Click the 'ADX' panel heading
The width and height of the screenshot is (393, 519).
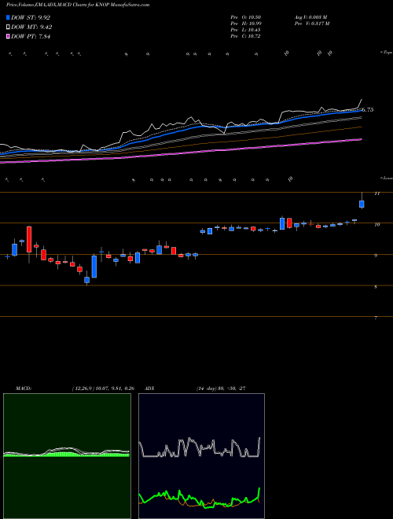click(150, 388)
